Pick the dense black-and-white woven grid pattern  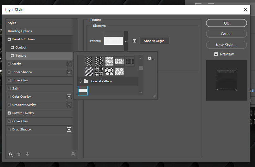coord(99,71)
